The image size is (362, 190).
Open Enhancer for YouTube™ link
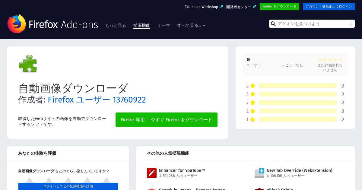182,170
